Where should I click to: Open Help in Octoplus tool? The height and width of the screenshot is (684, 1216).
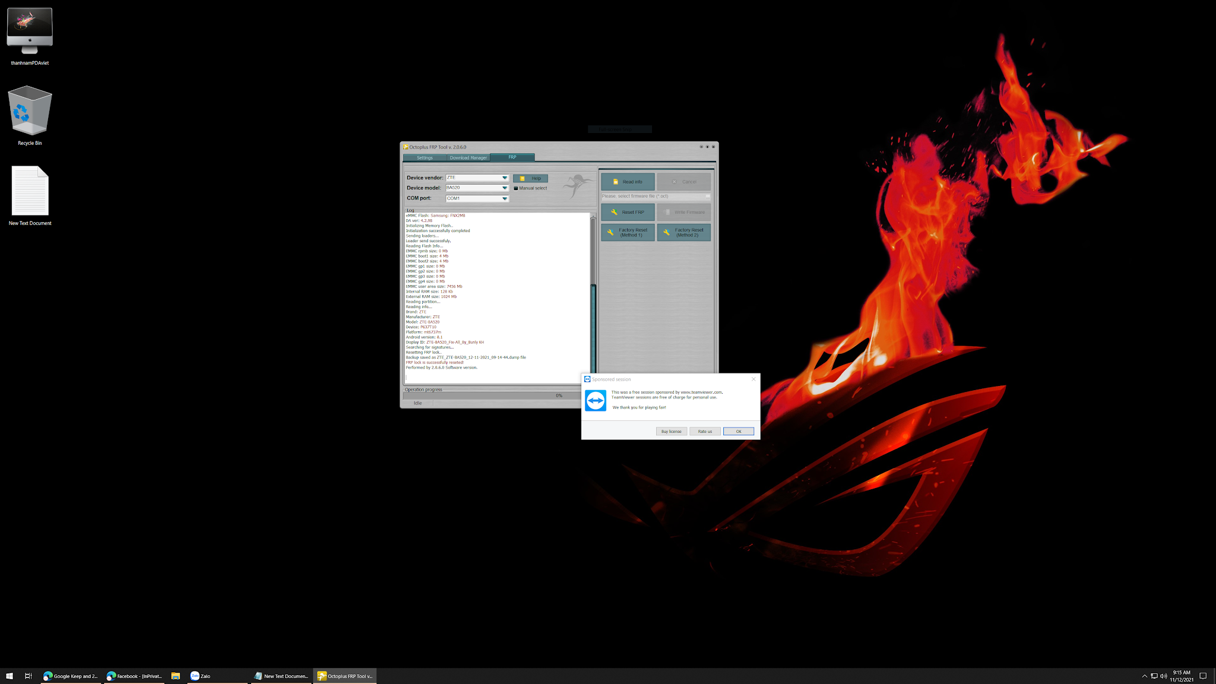[530, 178]
